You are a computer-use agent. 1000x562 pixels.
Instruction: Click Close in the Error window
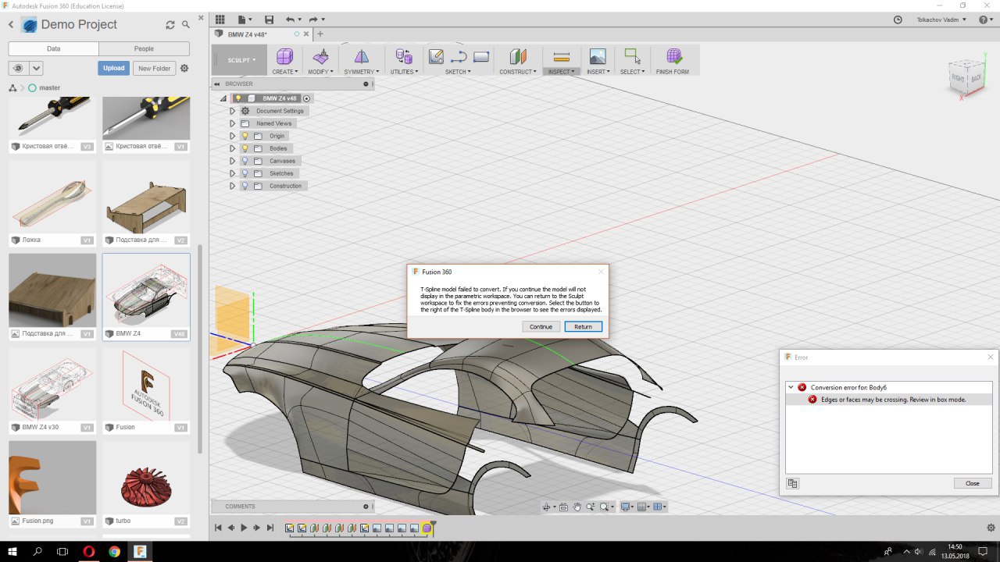[x=973, y=483]
